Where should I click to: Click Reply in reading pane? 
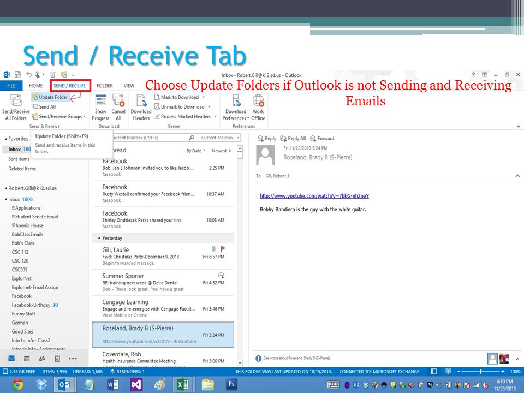(x=266, y=138)
